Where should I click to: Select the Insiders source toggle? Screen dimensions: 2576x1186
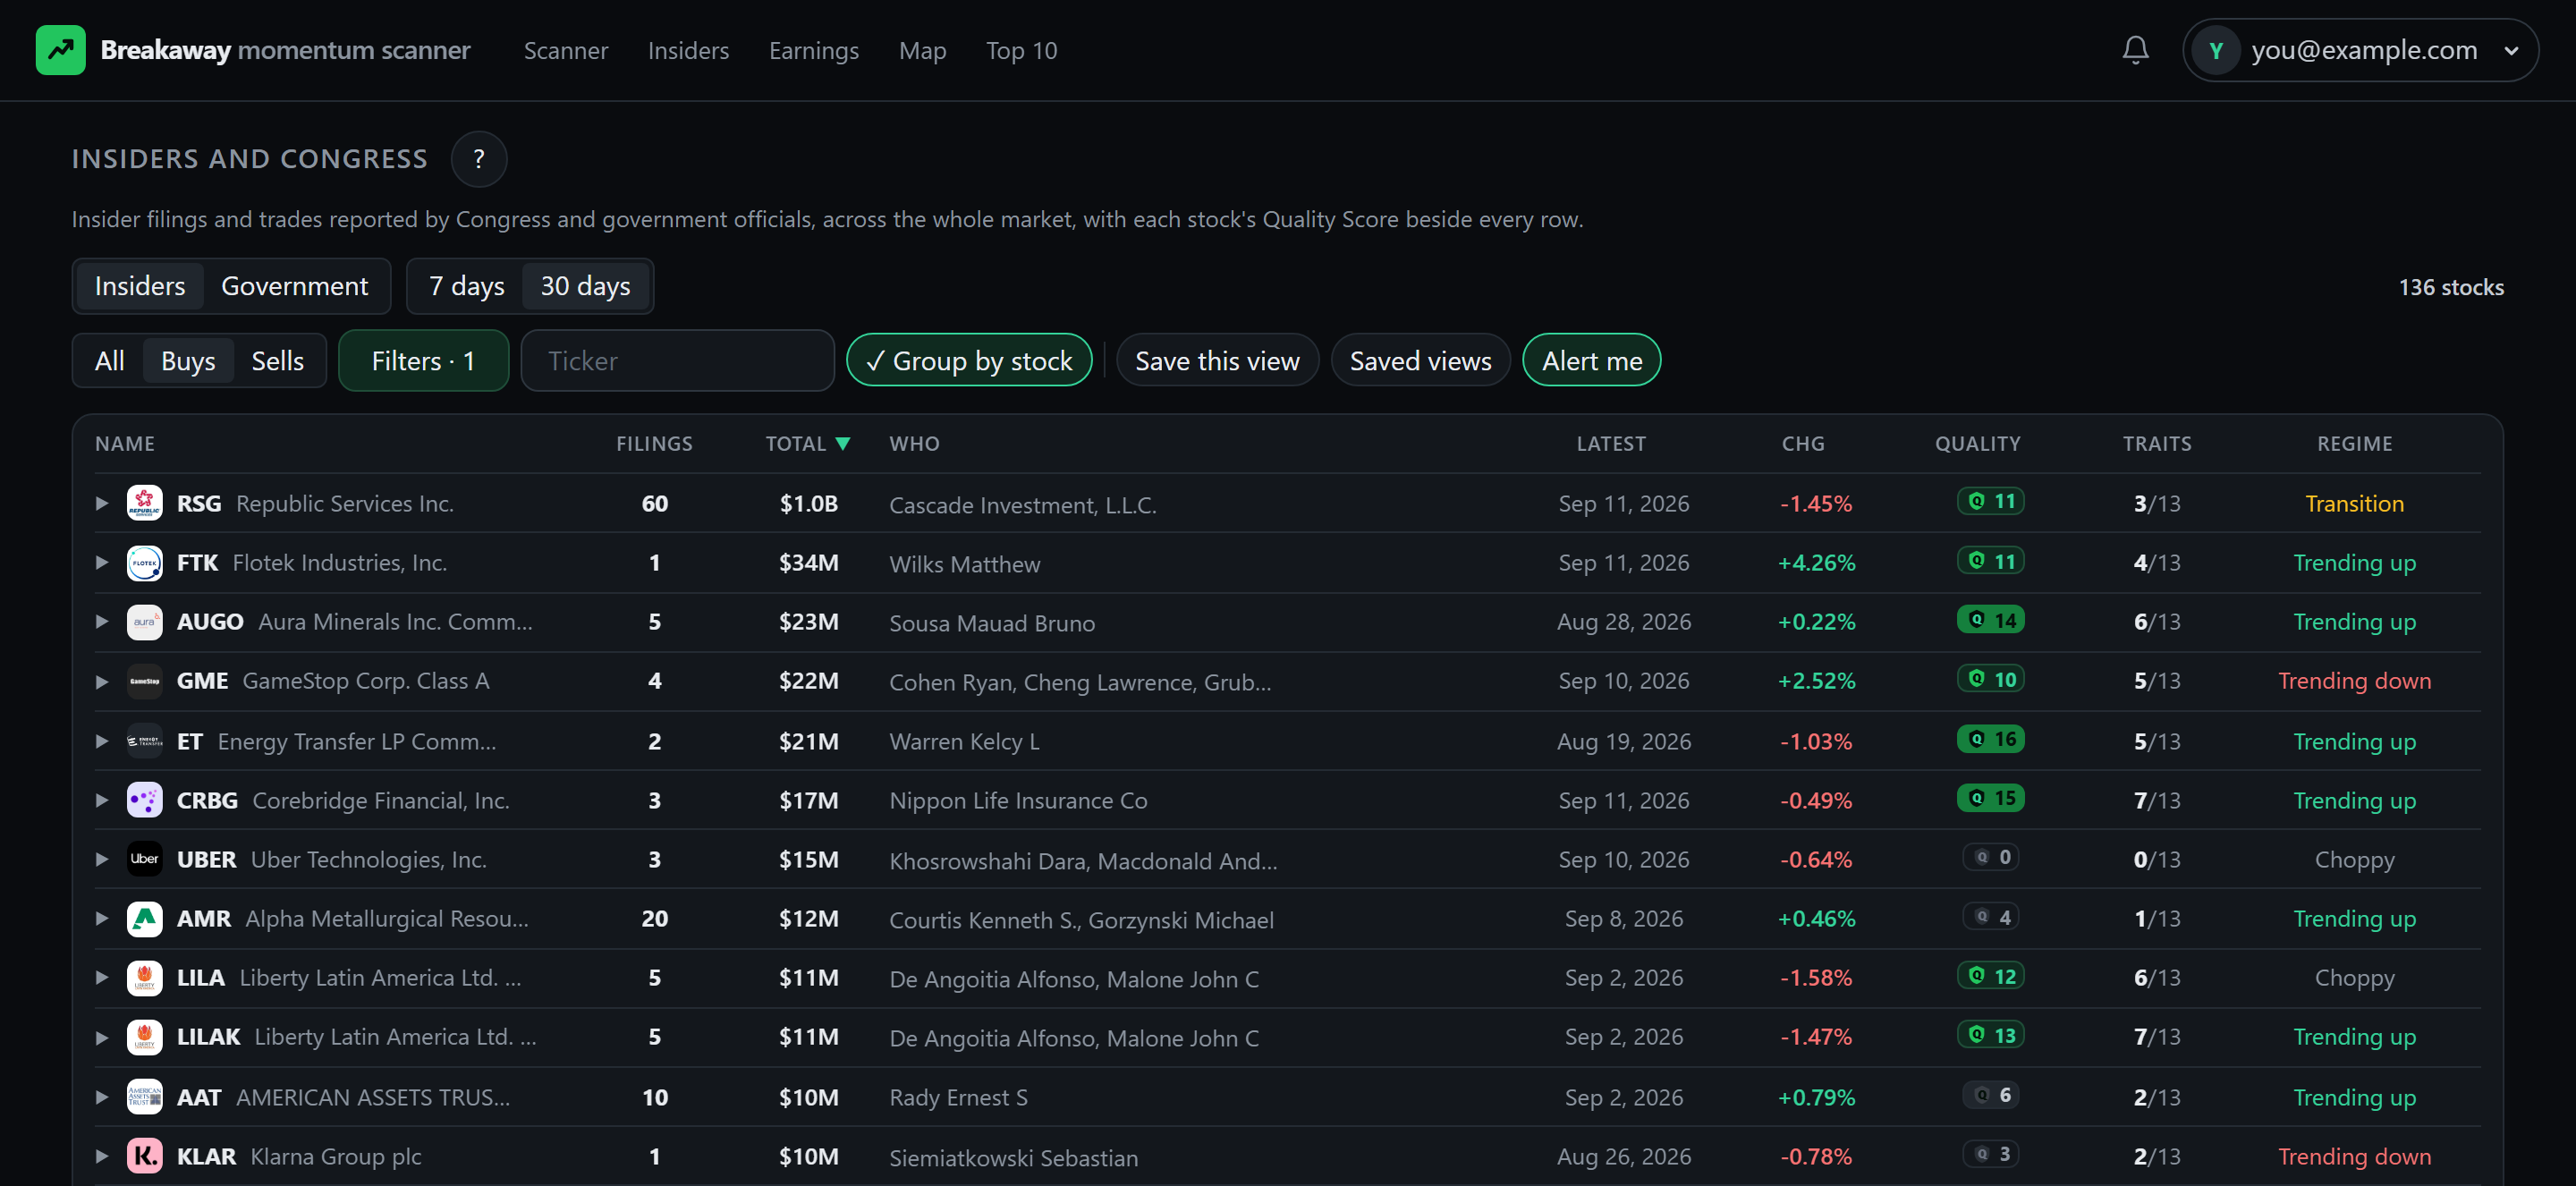[140, 286]
